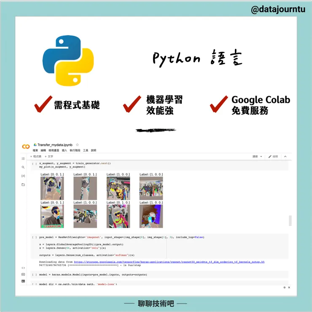Open the 插入 menu
The image size is (312, 312).
pyautogui.click(x=64, y=150)
